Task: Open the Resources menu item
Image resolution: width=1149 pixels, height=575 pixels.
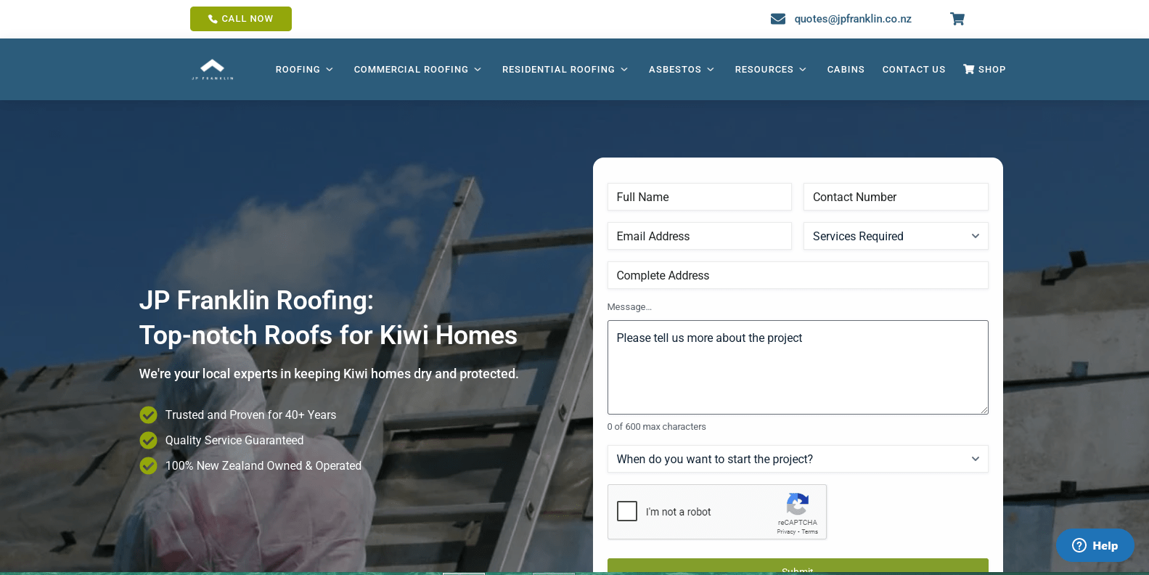Action: click(764, 70)
